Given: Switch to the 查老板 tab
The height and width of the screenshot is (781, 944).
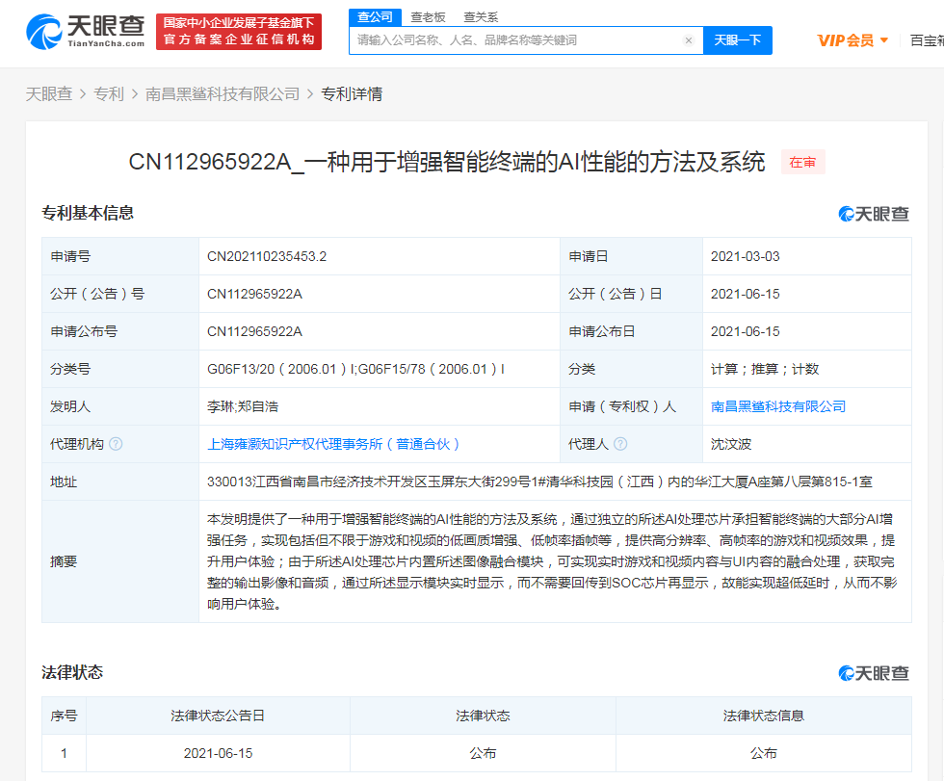Looking at the screenshot, I should point(428,17).
